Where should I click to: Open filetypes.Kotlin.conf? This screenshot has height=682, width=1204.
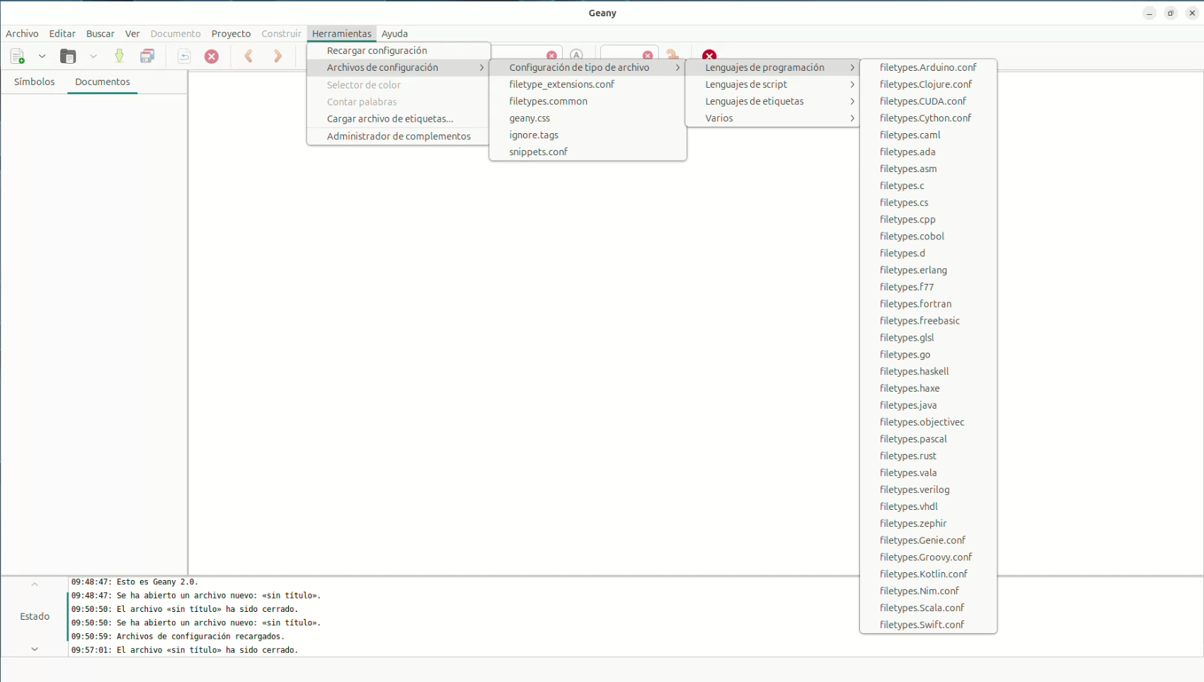click(x=928, y=574)
